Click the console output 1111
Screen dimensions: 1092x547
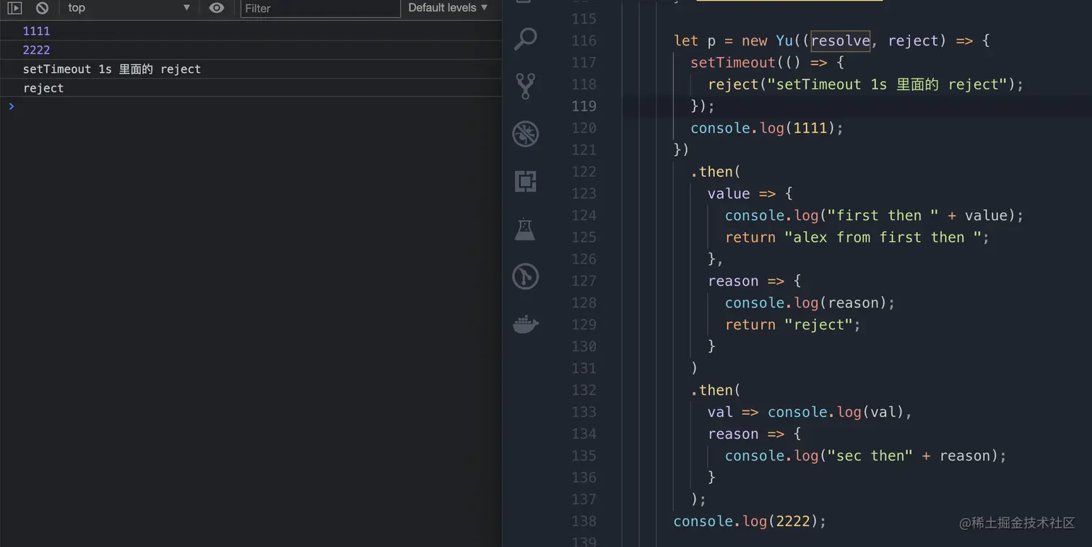(x=36, y=31)
